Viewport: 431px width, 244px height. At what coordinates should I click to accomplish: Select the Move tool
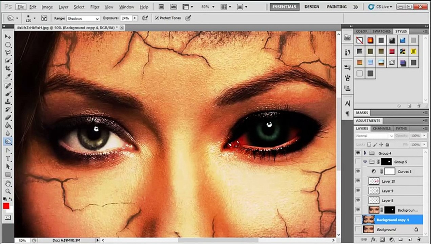tap(8, 37)
